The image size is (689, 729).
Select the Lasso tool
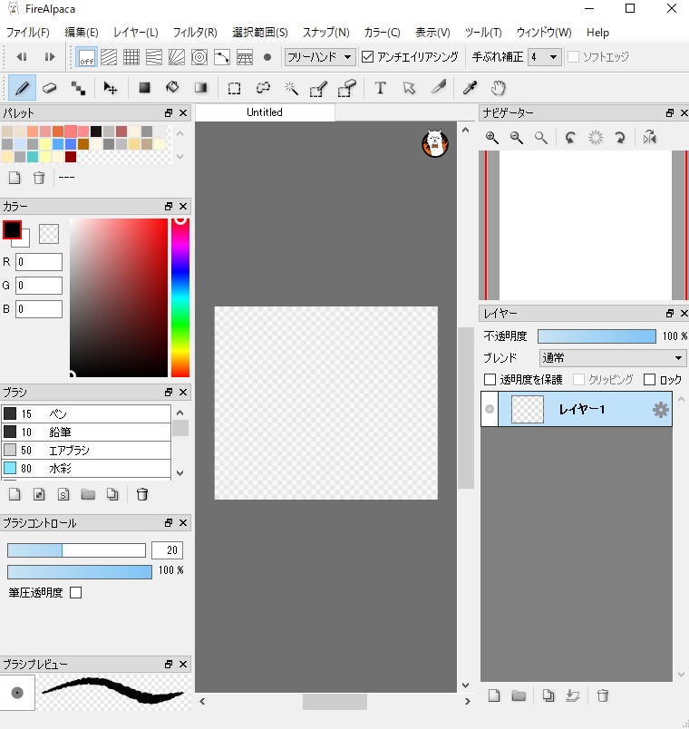(263, 88)
